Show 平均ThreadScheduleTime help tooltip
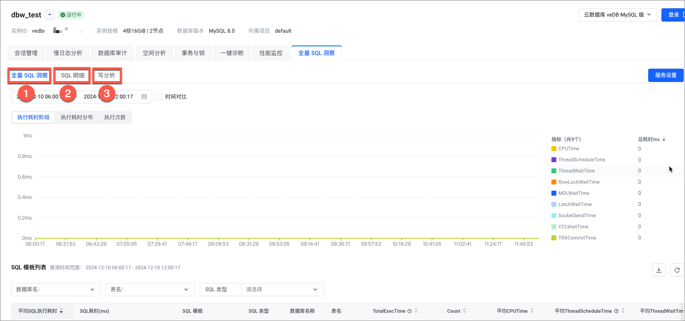The width and height of the screenshot is (685, 321). tap(616, 311)
